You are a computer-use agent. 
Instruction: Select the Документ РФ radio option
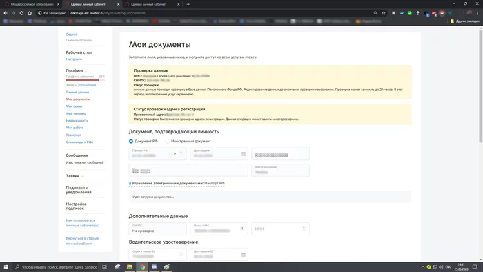tap(131, 141)
